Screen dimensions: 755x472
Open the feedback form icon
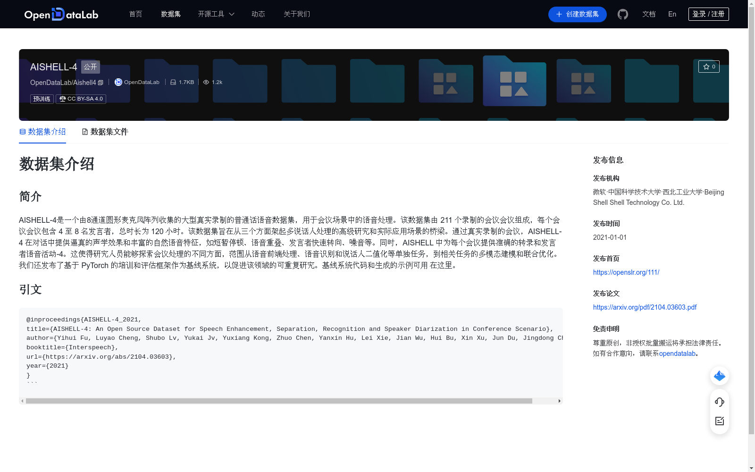coord(720,421)
